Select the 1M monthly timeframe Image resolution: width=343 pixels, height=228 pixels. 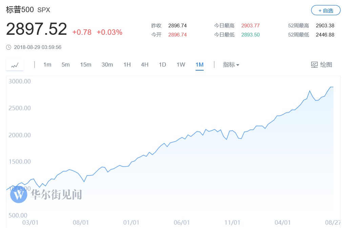point(199,65)
